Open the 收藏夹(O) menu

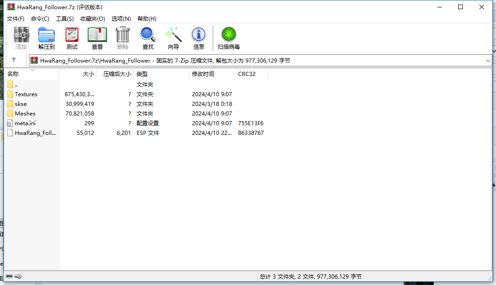(93, 18)
